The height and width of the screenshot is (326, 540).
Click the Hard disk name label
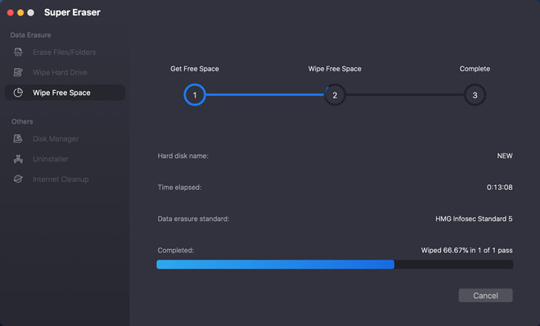183,156
